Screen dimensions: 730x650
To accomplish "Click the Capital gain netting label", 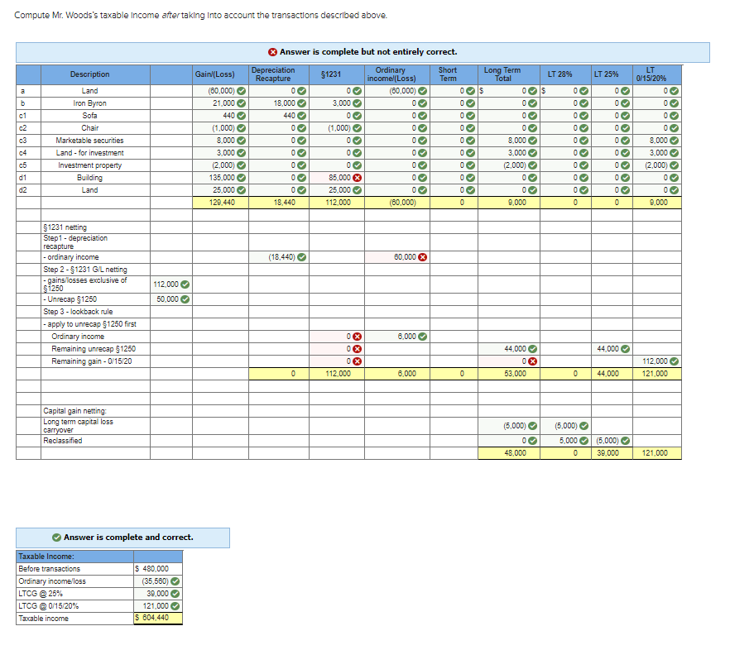I will (x=75, y=411).
